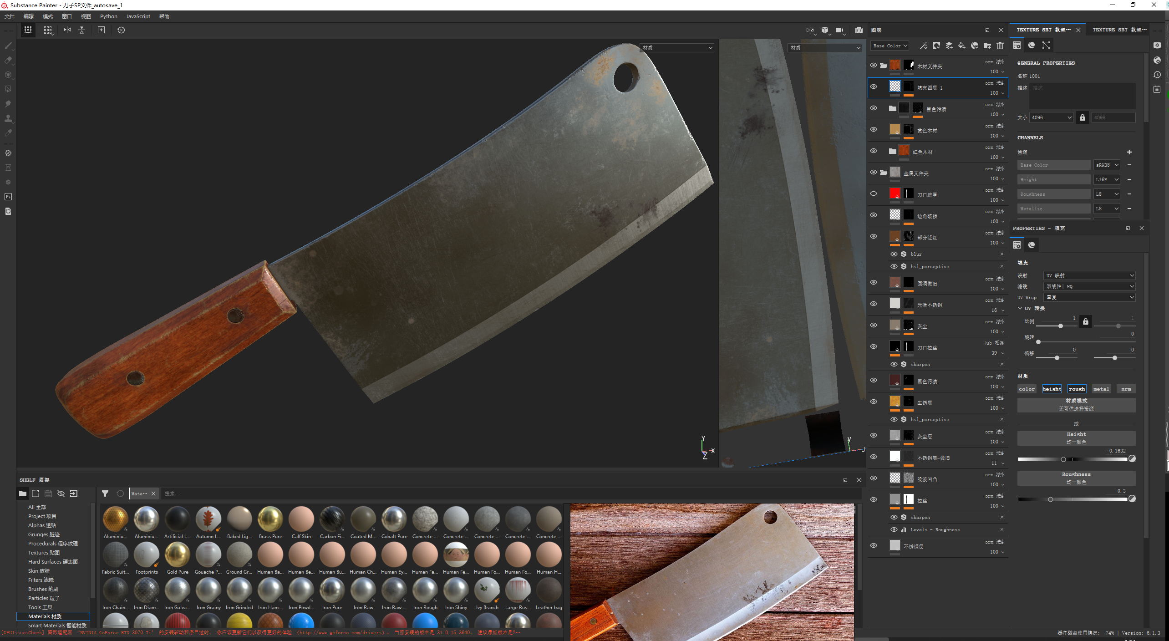Click the symmetry mirror icon in top toolbar
The image size is (1169, 641).
point(67,30)
